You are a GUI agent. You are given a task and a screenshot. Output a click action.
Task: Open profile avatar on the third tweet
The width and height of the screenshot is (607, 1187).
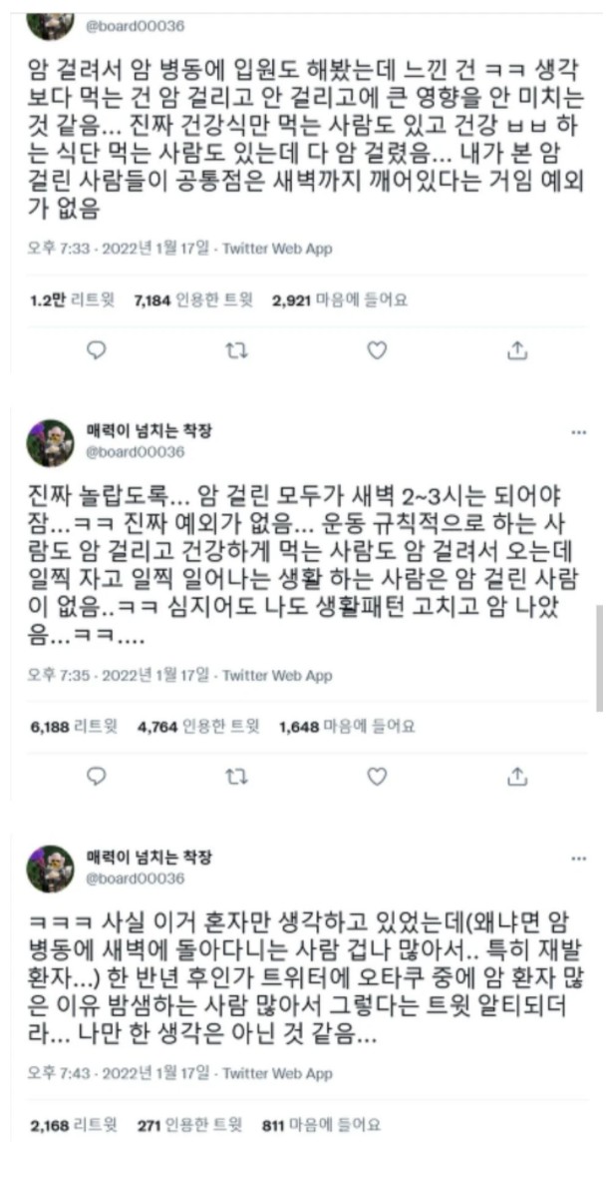pyautogui.click(x=51, y=870)
